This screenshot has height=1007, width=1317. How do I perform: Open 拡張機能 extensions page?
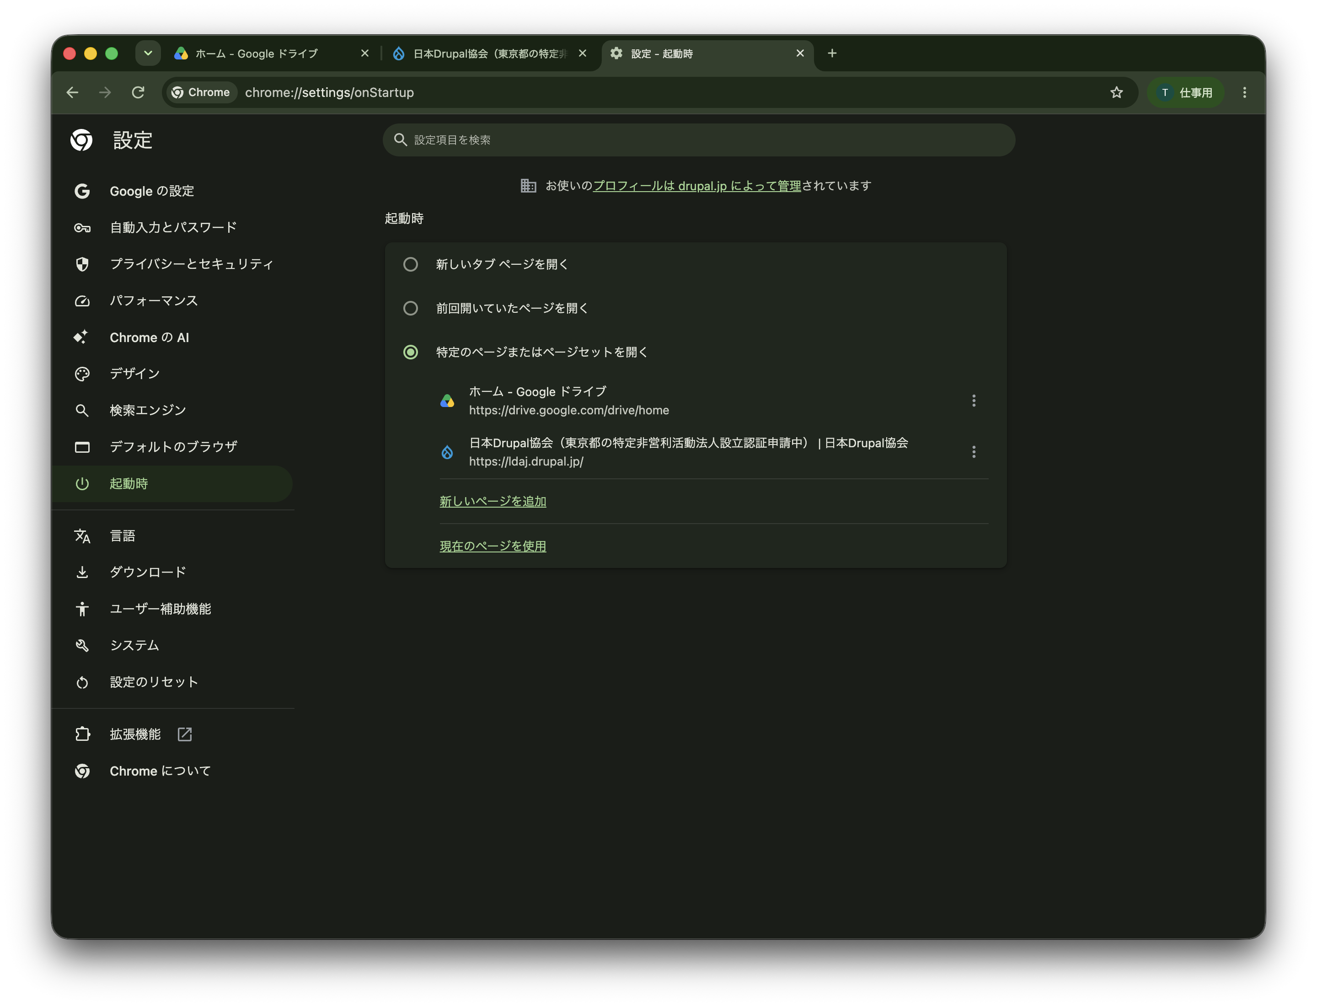click(173, 734)
